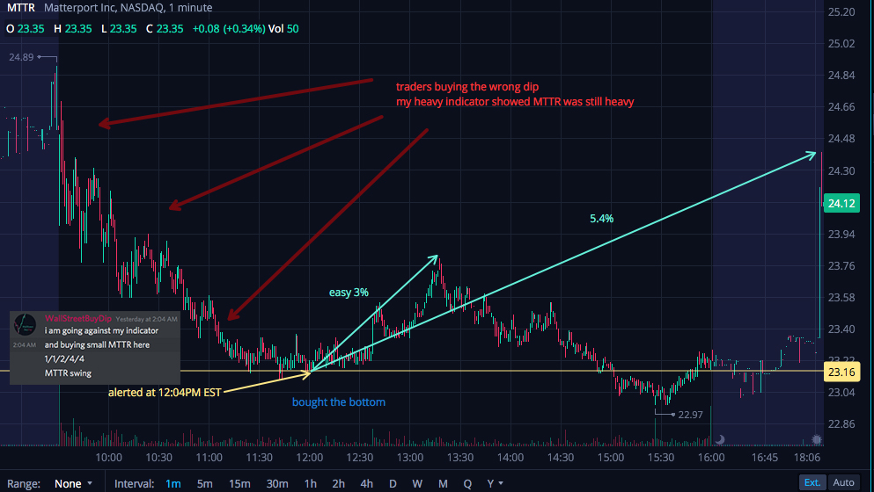Choose the 1h interval
874x492 pixels.
311,483
